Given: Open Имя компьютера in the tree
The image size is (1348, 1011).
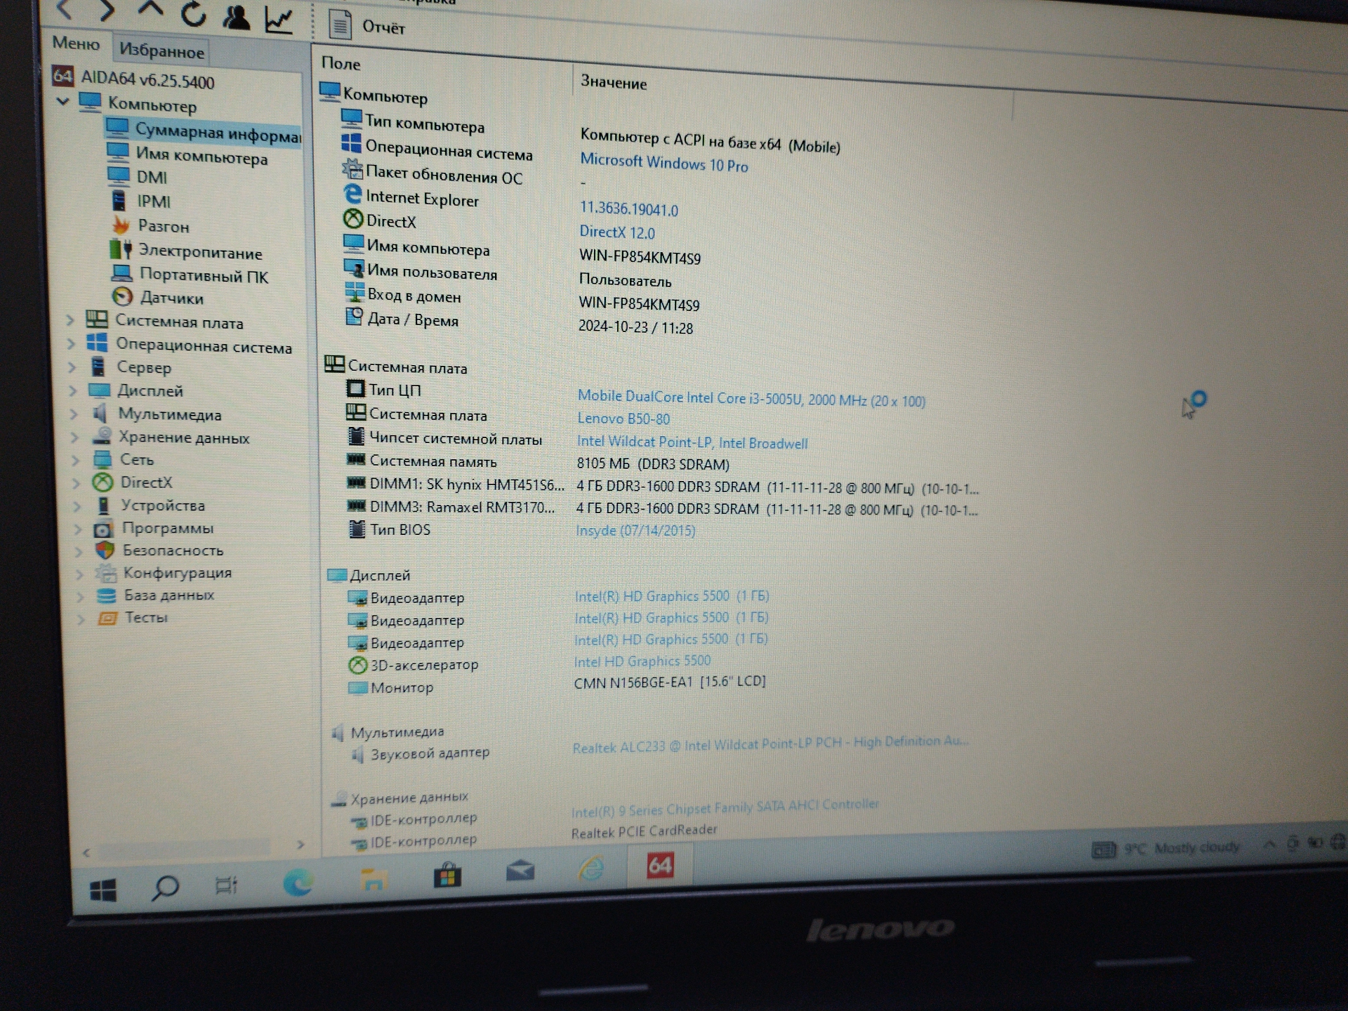Looking at the screenshot, I should click(x=187, y=154).
